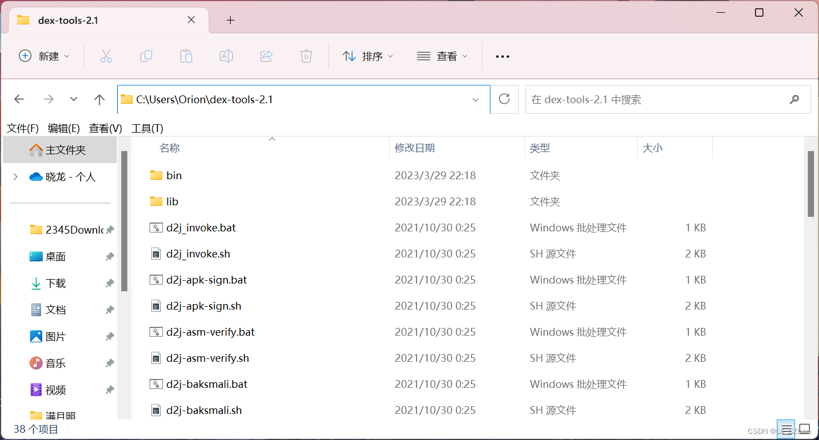The image size is (819, 440).
Task: Open a new tab with plus button
Action: click(x=231, y=21)
